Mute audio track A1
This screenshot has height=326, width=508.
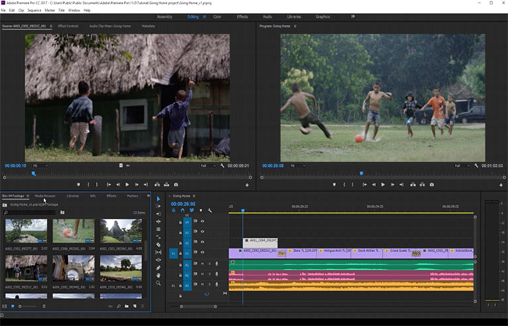(202, 264)
